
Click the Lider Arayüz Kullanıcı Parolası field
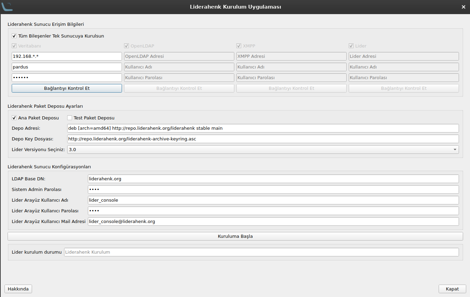(x=273, y=211)
